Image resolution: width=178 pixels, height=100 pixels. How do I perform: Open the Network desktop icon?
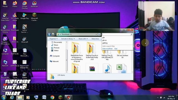5,63
